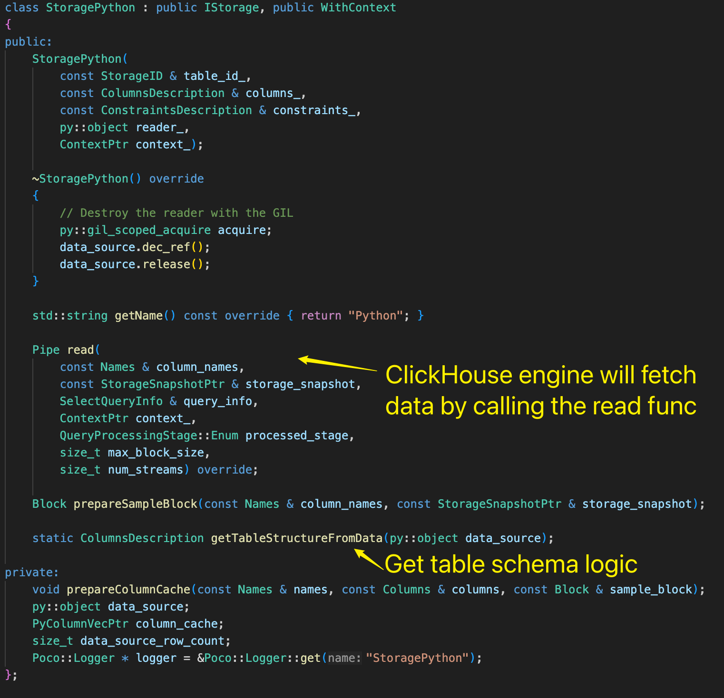The width and height of the screenshot is (724, 698).
Task: Click the data_source_row_count member variable
Action: (x=152, y=640)
